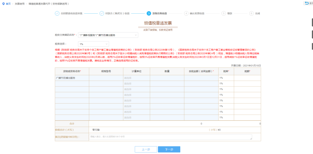Click the blue step 3 circle icon

coord(149,13)
